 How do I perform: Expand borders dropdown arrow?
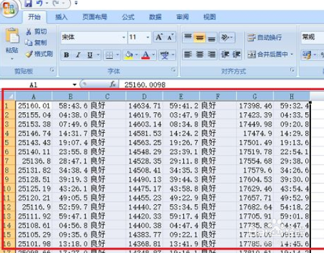[118, 55]
